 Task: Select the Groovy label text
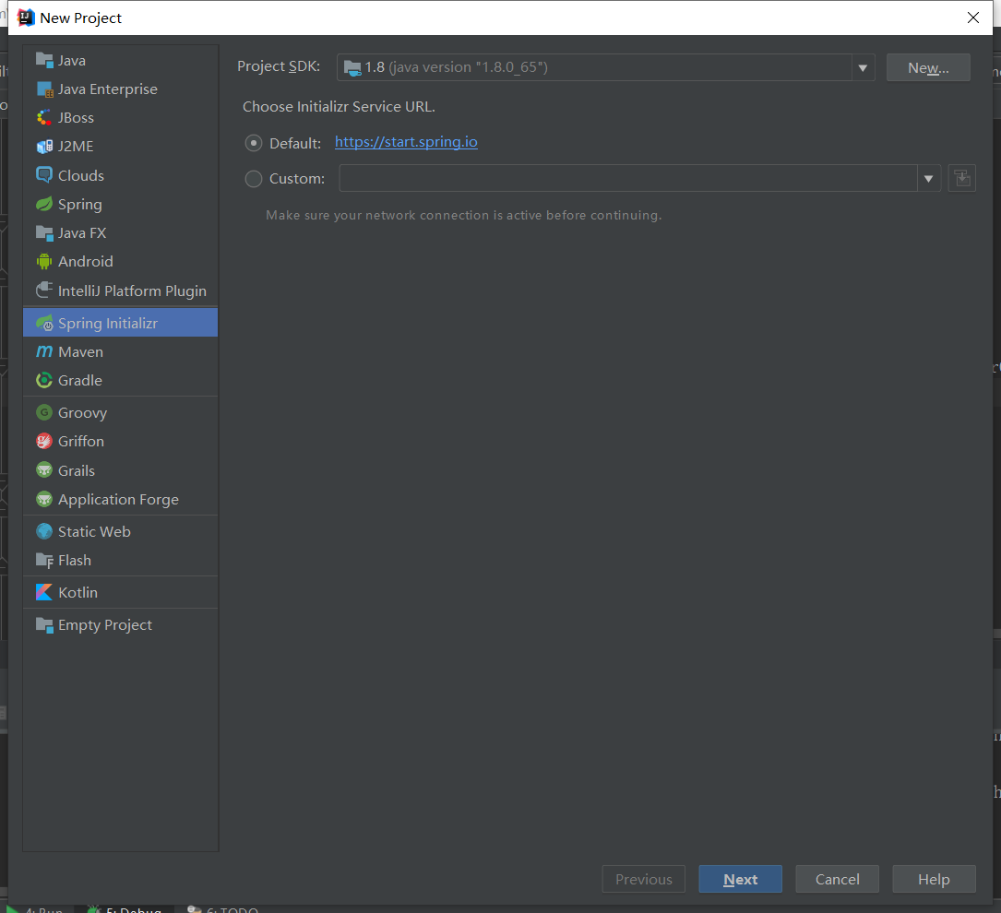pyautogui.click(x=82, y=413)
